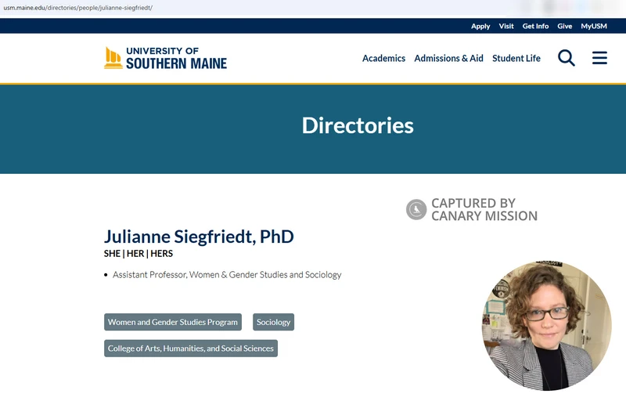The image size is (626, 394).
Task: Click the Assistant Professor title line
Action: pyautogui.click(x=227, y=275)
